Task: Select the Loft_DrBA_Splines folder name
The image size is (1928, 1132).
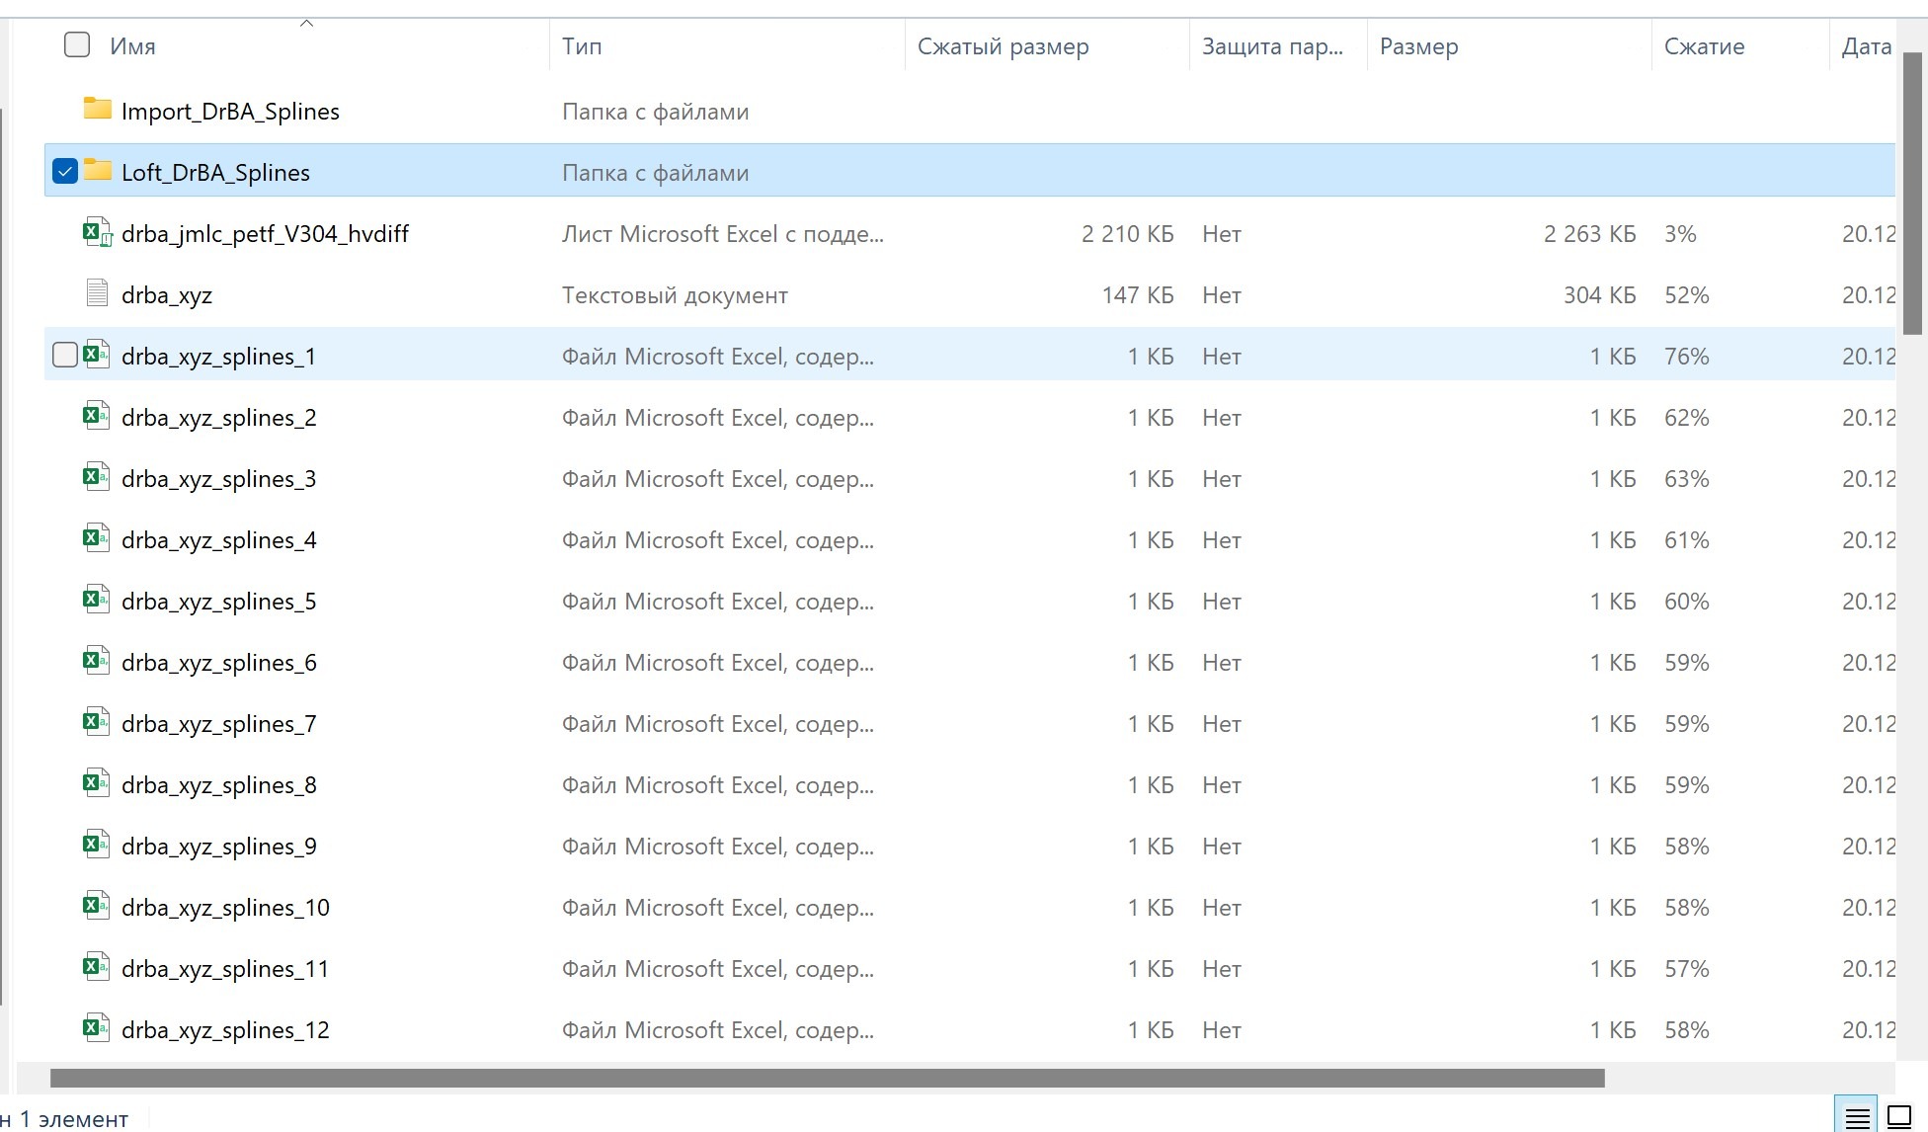Action: click(215, 173)
